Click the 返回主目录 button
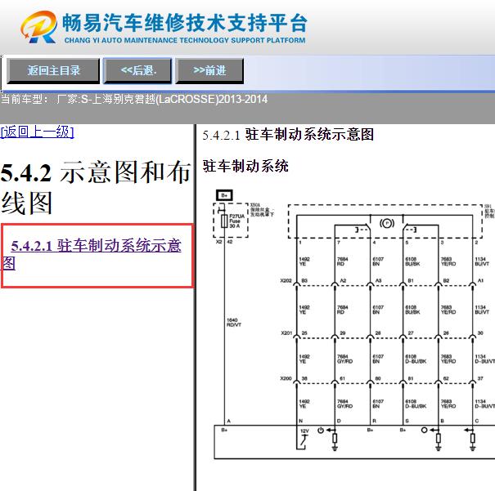Image resolution: width=495 pixels, height=491 pixels. tap(53, 70)
